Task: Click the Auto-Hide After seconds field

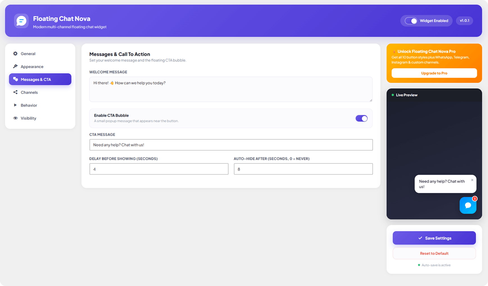Action: point(303,169)
